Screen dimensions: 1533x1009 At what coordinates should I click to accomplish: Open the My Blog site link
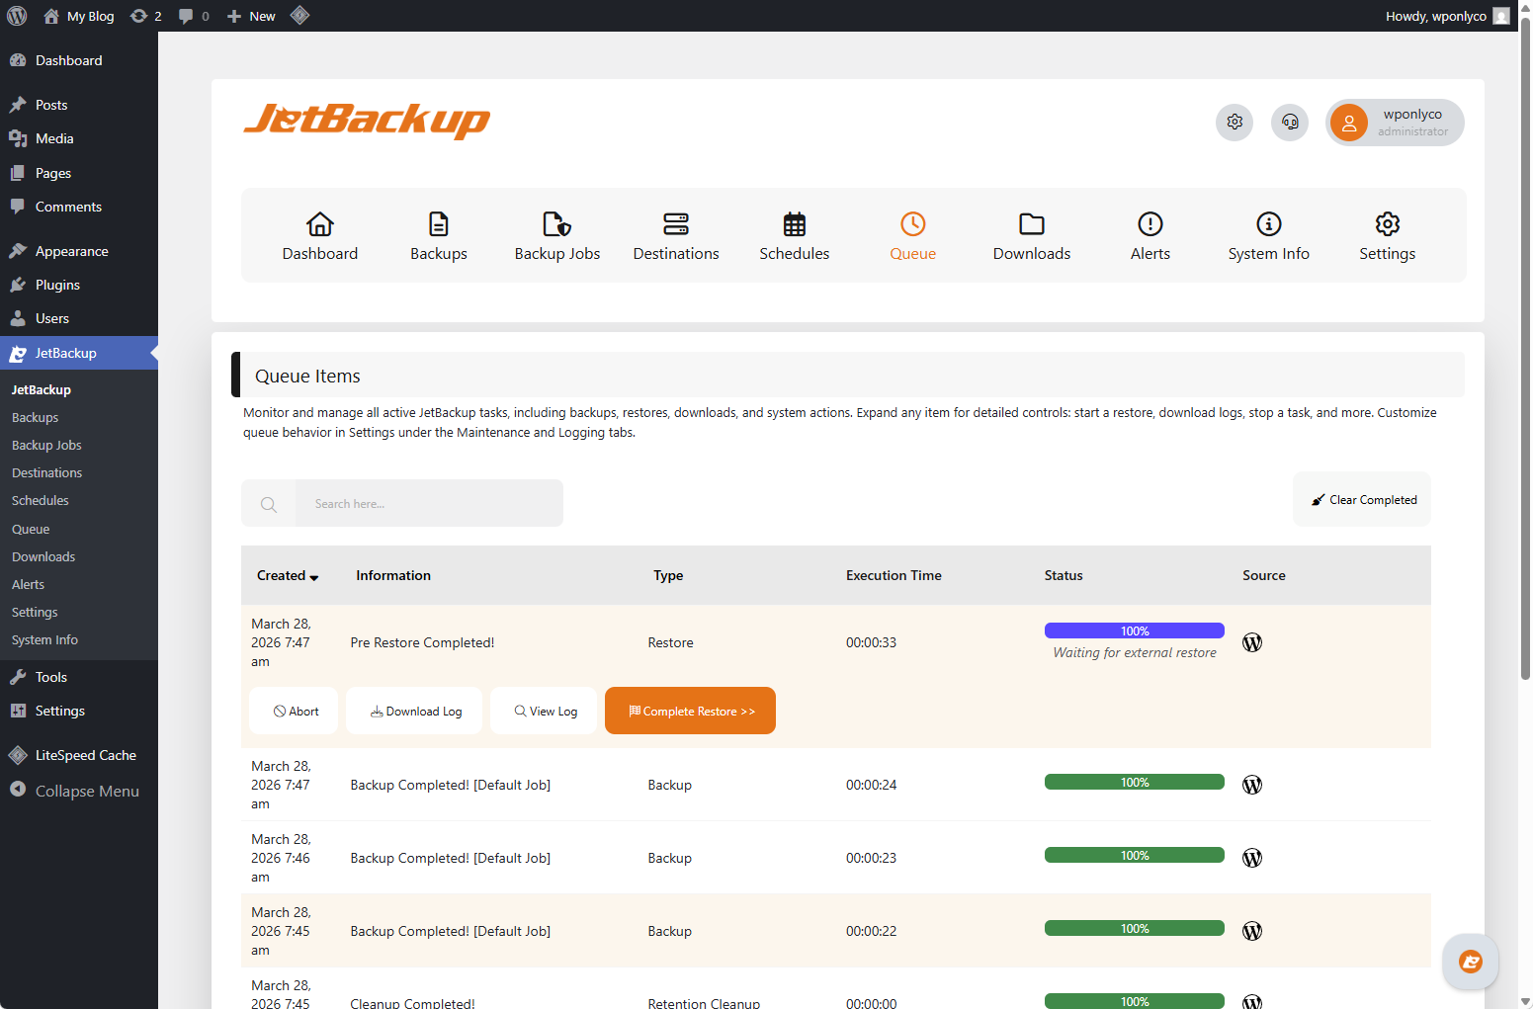(x=79, y=16)
